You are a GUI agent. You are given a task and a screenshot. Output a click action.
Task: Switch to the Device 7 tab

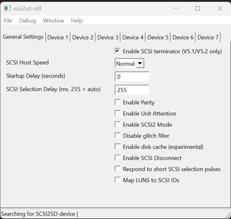pos(208,38)
